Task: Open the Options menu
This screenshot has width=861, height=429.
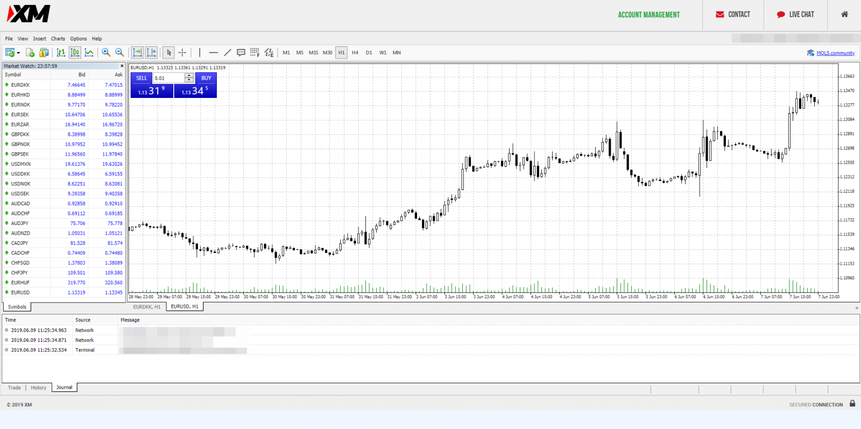Action: pyautogui.click(x=79, y=39)
